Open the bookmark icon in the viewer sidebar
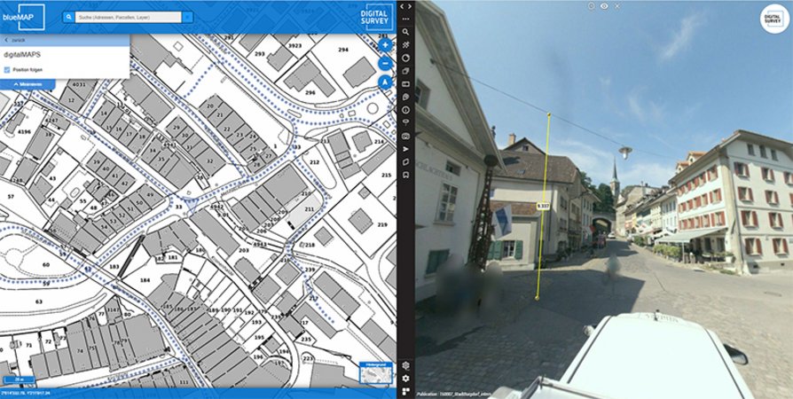Viewport: 793px width, 399px height. tap(405, 175)
